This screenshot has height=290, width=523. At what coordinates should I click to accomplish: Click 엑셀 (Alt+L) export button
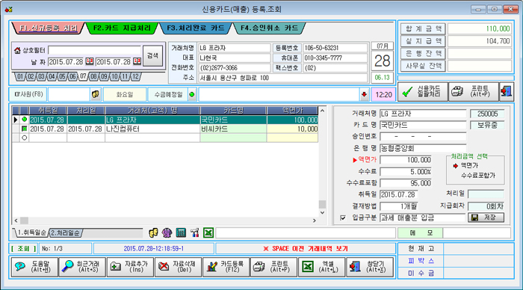tap(322, 267)
